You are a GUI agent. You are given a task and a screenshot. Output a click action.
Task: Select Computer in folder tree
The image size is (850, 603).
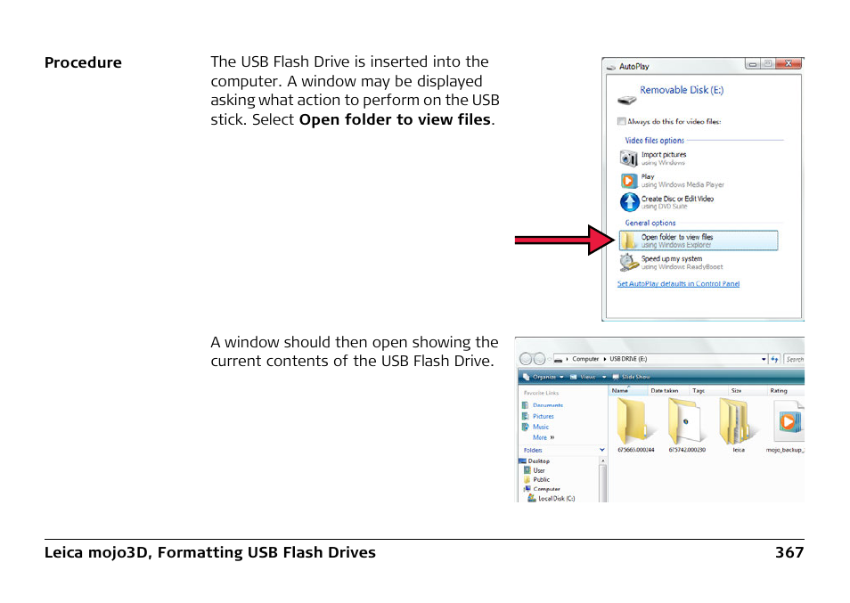(542, 489)
